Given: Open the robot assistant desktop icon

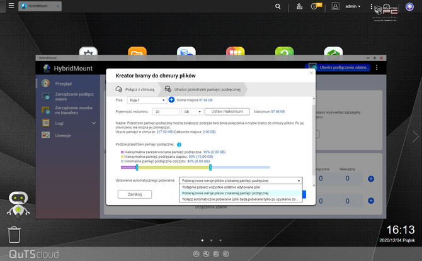Looking at the screenshot, I should (18, 204).
